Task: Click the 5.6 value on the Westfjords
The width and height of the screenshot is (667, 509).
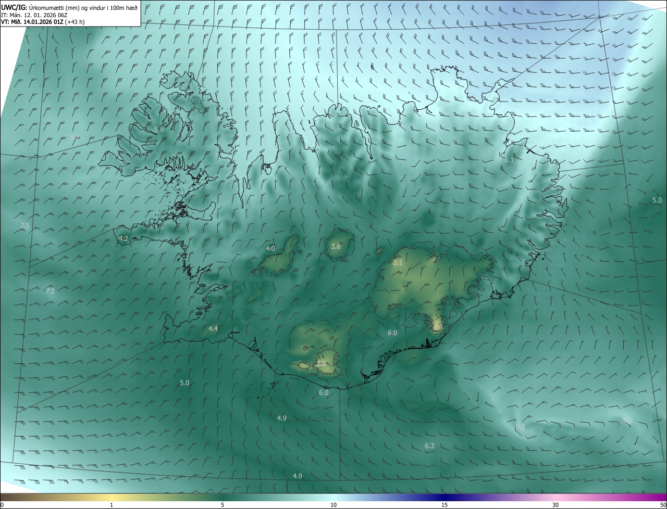Action: tap(159, 129)
